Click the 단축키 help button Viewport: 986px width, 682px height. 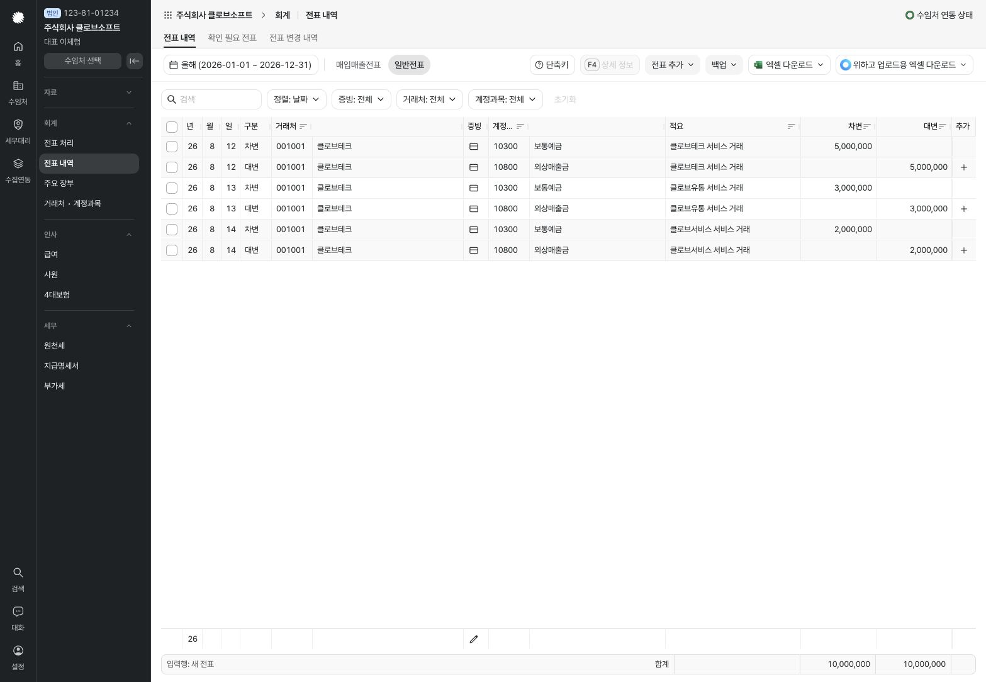pos(552,65)
